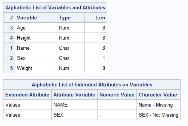Click the 'Alphabetic List of Variables and Attributes' title

tap(55, 7)
